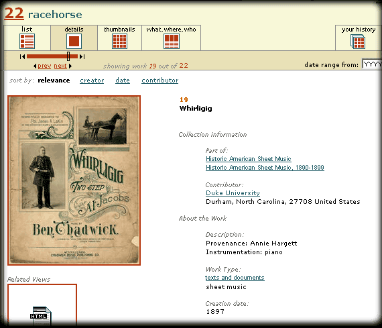Click the orange work number 19
This screenshot has height=328, width=382.
pos(184,99)
